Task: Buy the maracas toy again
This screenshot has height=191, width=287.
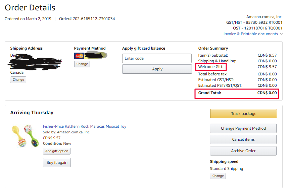Action: point(57,163)
